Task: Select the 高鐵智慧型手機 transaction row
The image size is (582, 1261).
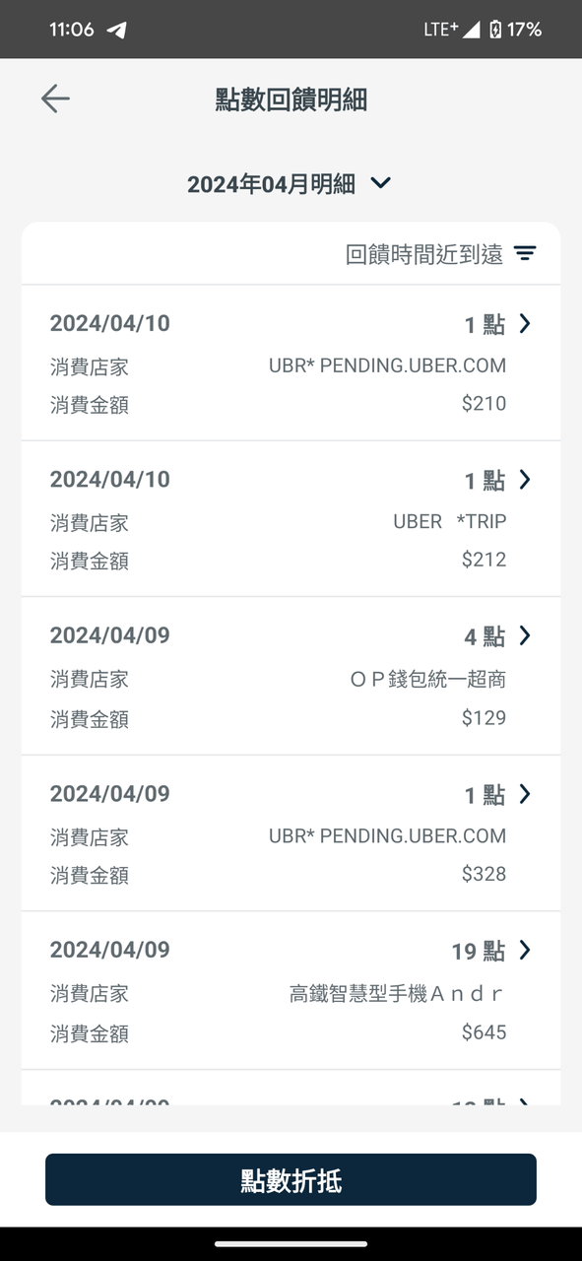Action: (291, 990)
